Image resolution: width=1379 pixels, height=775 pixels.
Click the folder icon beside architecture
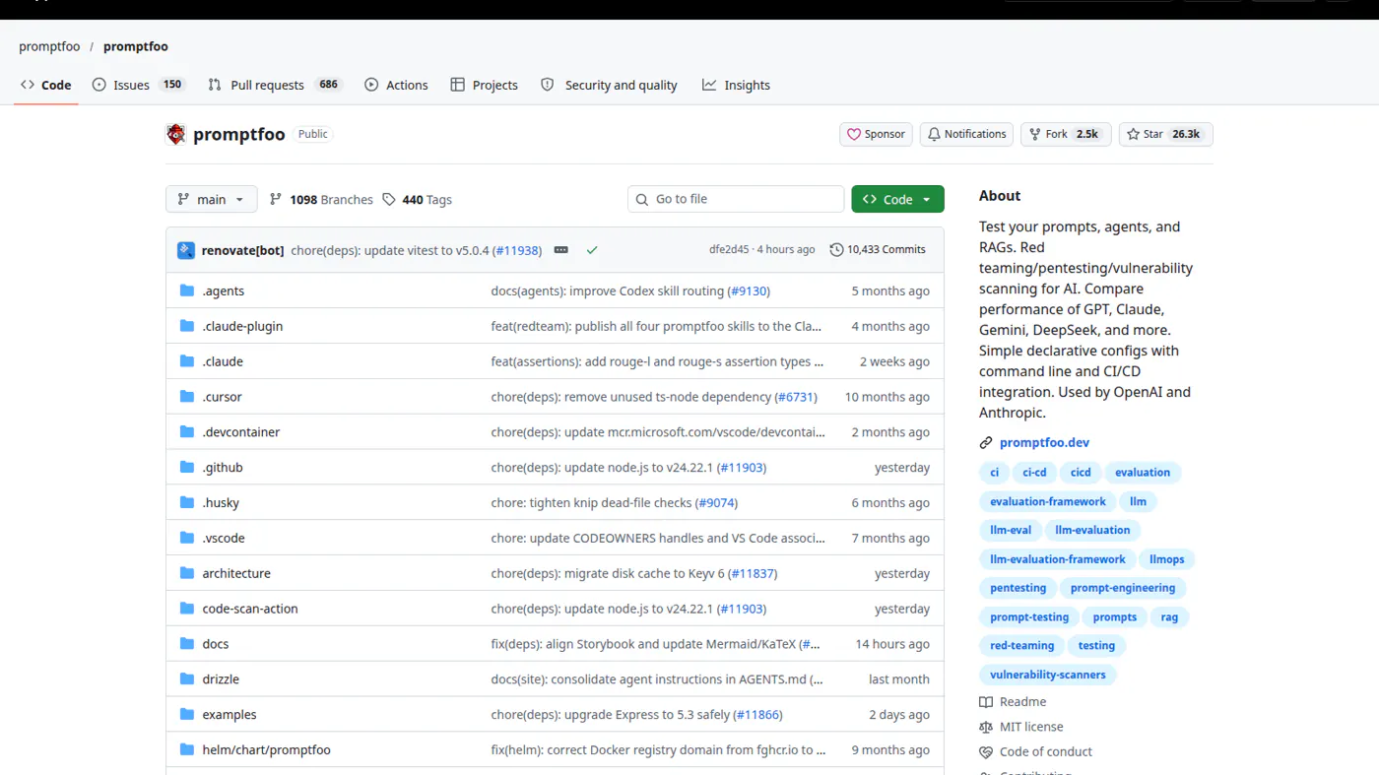[187, 573]
